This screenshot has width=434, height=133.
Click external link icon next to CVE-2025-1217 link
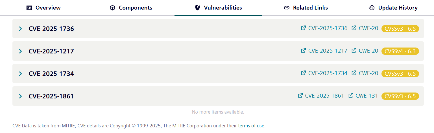[x=304, y=51]
